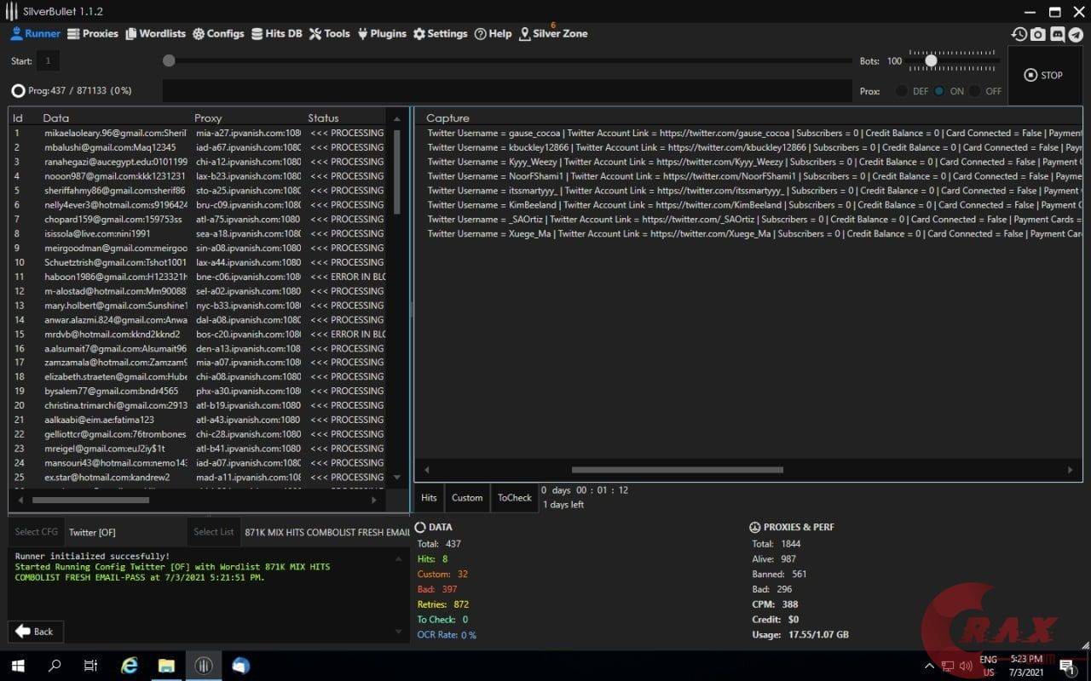The height and width of the screenshot is (681, 1091).
Task: Expand the system tray hidden icons chevron
Action: coord(929,666)
